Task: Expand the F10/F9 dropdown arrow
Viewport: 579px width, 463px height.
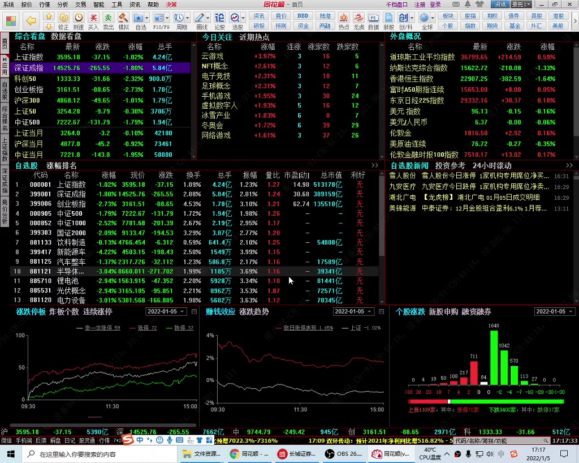Action: click(x=167, y=18)
